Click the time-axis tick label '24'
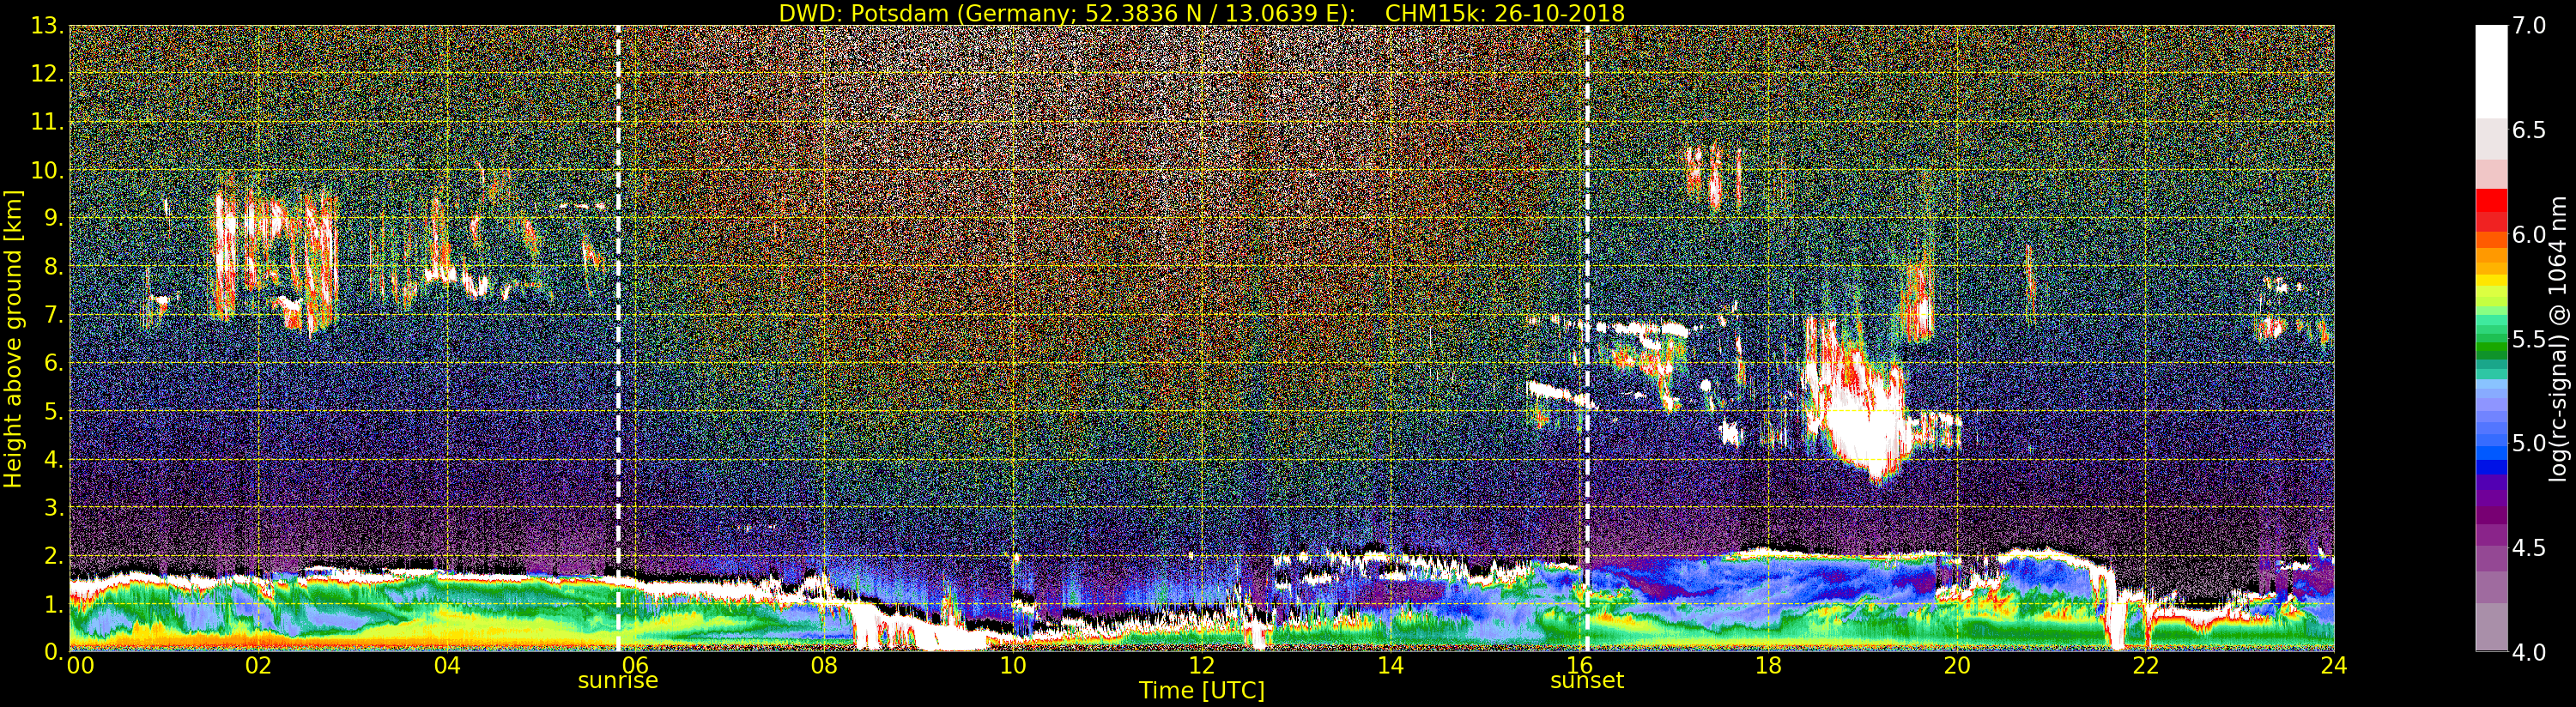Image resolution: width=2576 pixels, height=707 pixels. click(x=2333, y=666)
